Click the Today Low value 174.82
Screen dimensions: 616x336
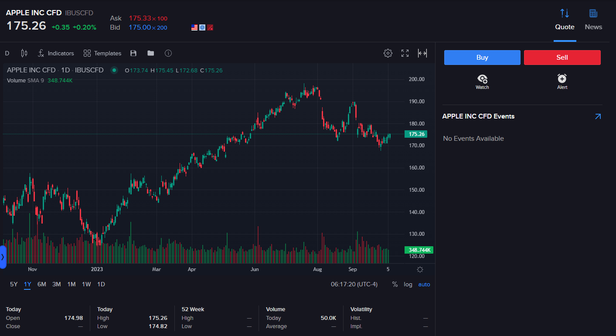click(x=158, y=326)
